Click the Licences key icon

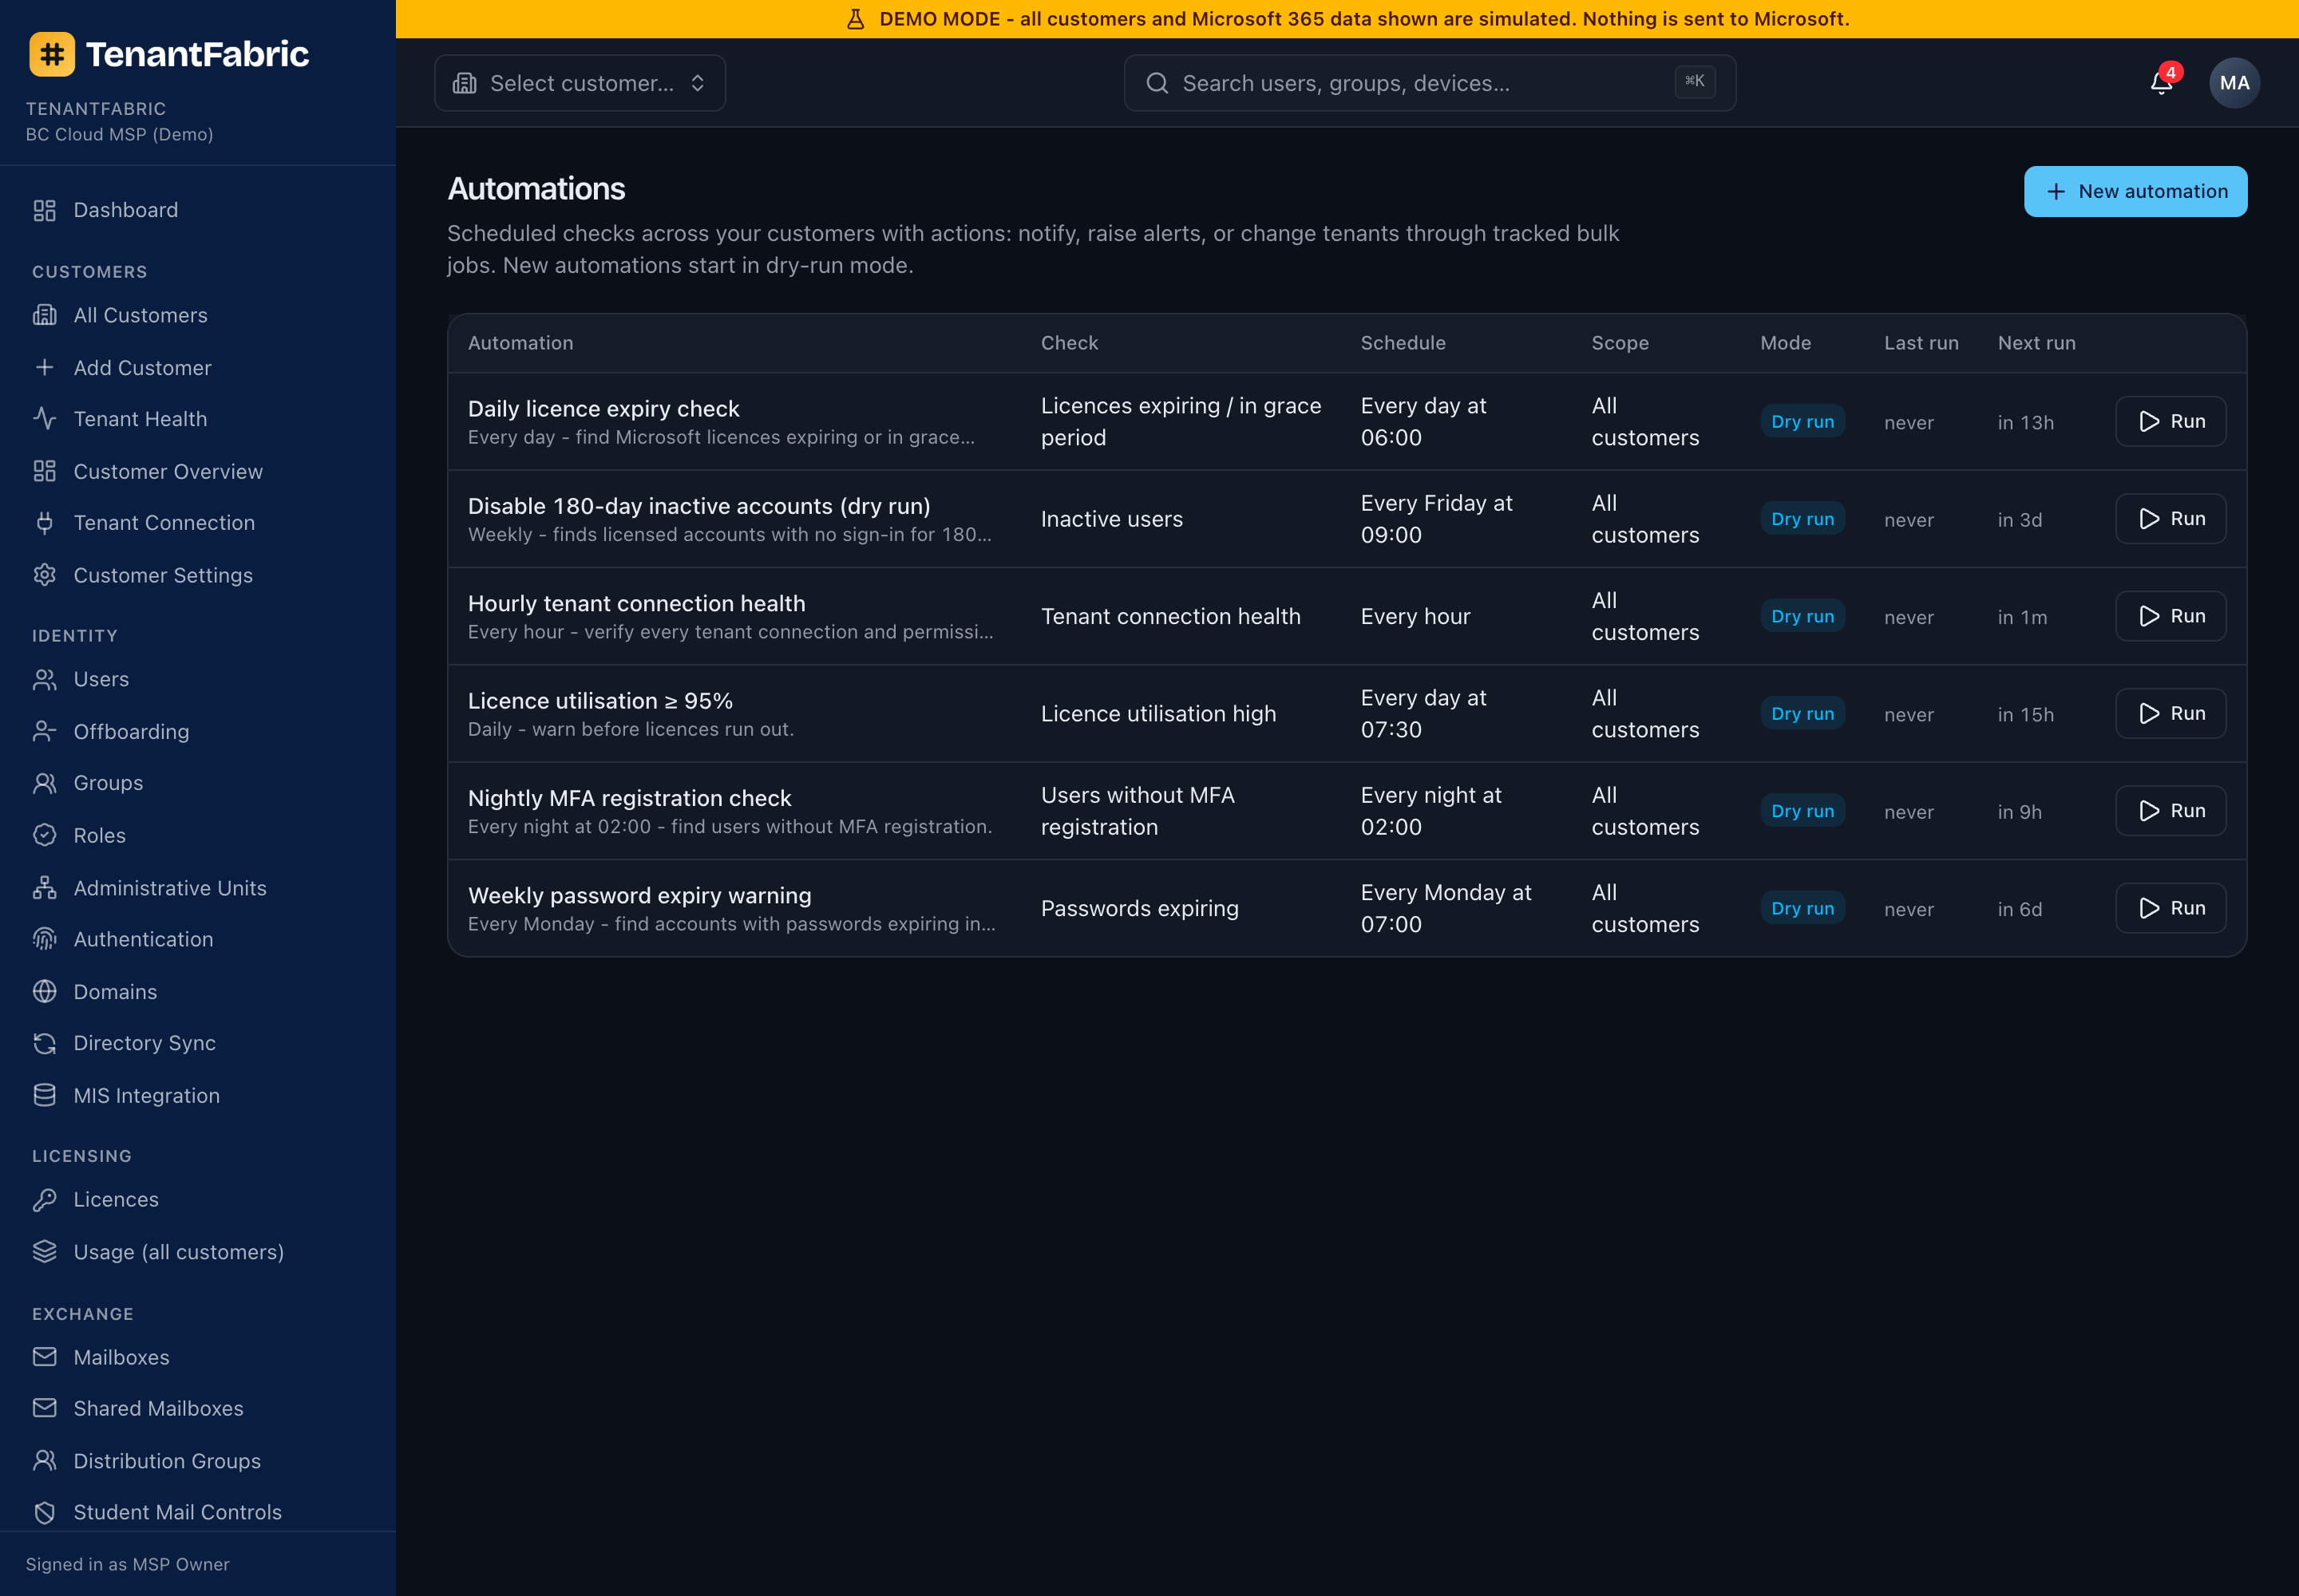[x=44, y=1199]
